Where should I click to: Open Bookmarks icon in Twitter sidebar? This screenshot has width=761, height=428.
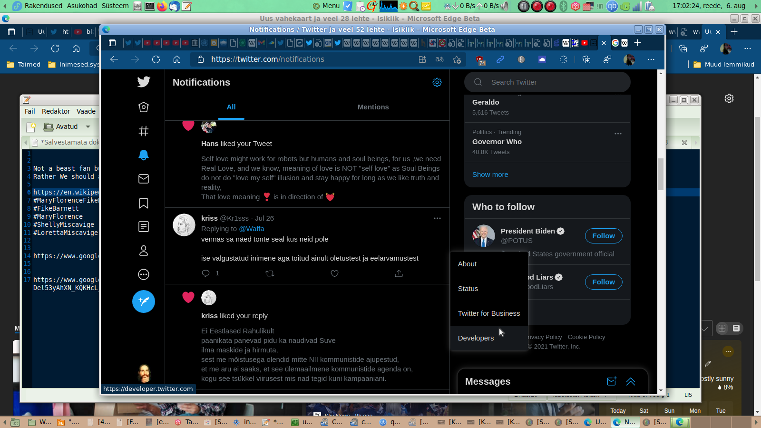click(144, 203)
